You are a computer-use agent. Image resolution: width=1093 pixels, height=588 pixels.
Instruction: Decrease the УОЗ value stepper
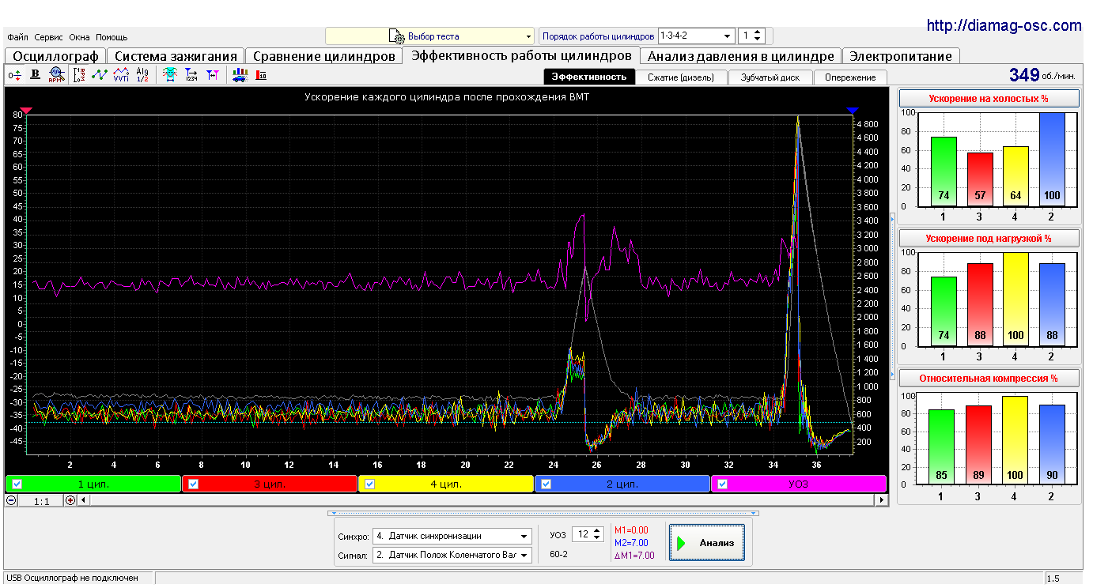[597, 539]
